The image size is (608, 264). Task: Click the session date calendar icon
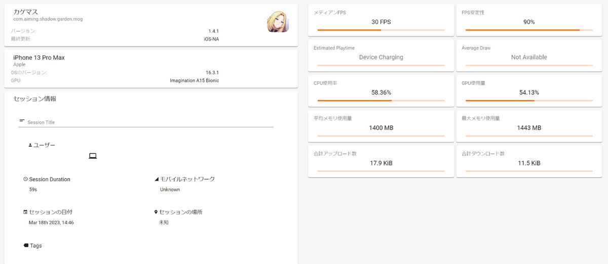coord(25,212)
